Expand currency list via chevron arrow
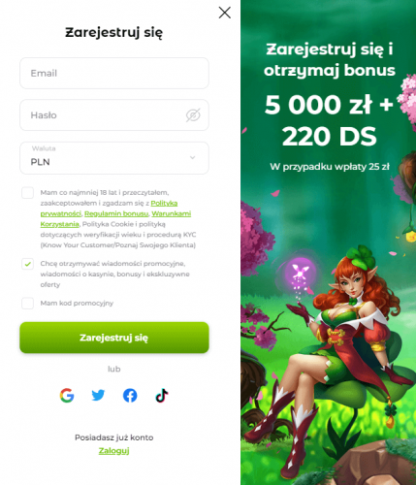The image size is (416, 485). pyautogui.click(x=192, y=157)
